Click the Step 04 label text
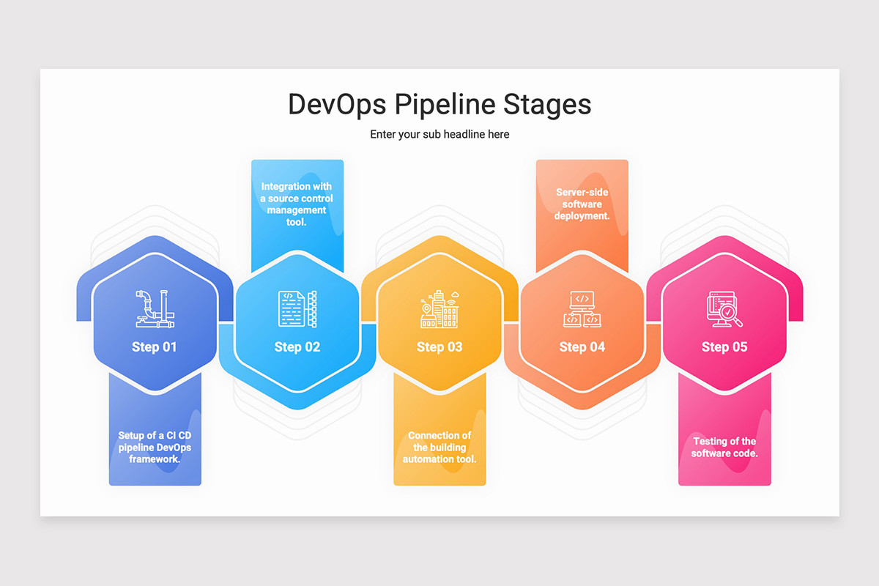Screen dimensions: 879x586 tap(582, 346)
